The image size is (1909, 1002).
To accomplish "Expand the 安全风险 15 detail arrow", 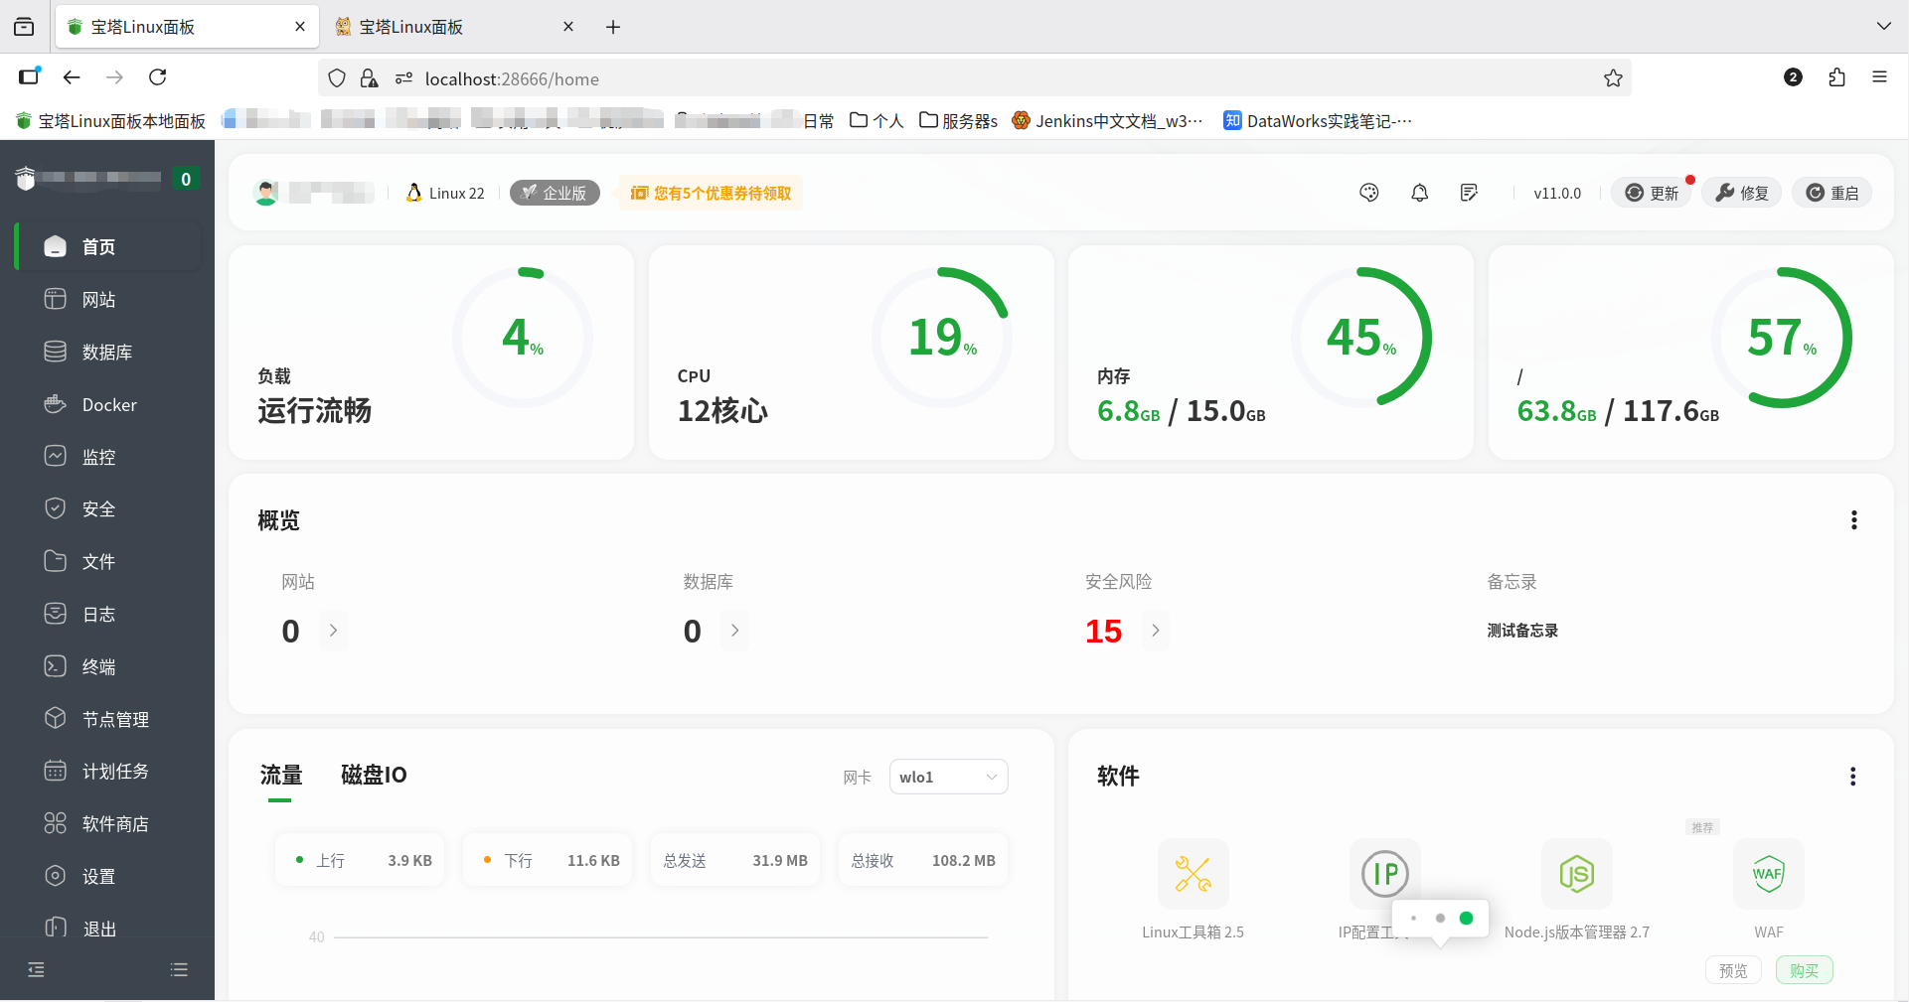I will [x=1155, y=631].
